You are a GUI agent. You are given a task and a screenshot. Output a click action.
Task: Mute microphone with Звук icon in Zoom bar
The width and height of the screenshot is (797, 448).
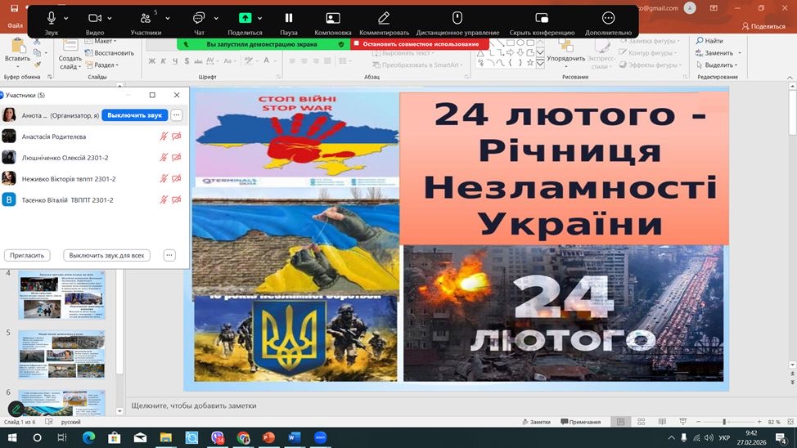pyautogui.click(x=52, y=18)
